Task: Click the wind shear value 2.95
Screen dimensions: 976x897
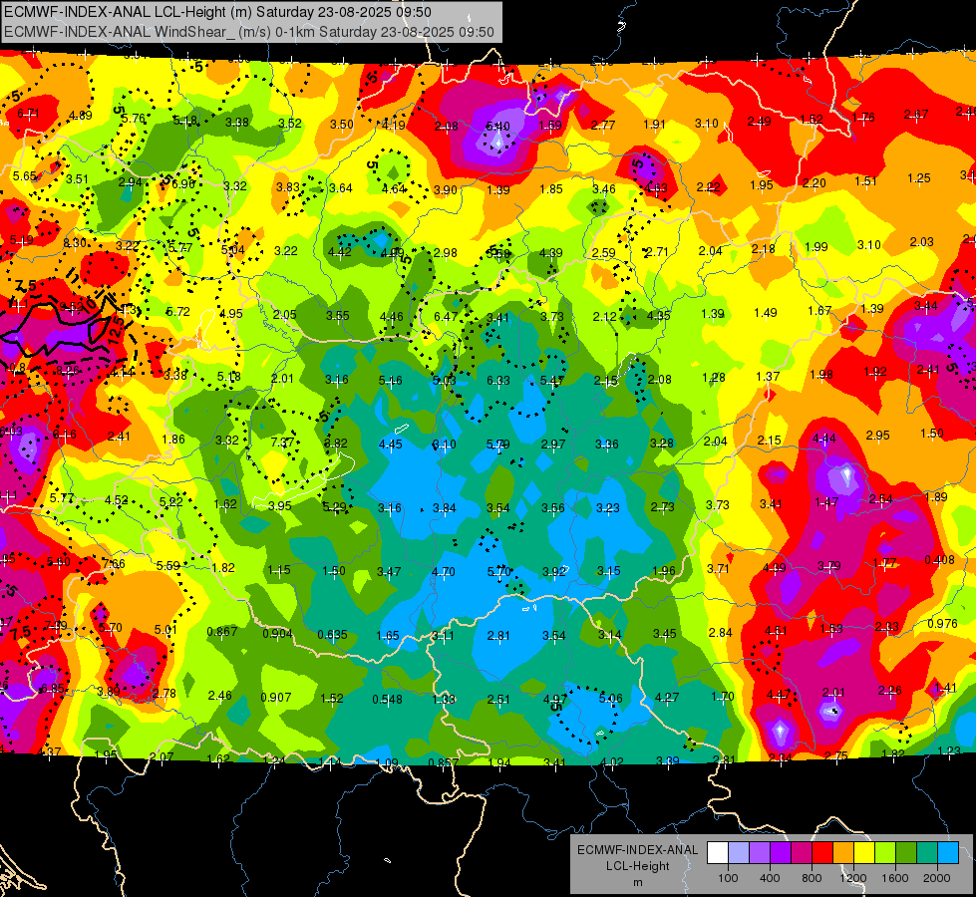Action: 877,436
